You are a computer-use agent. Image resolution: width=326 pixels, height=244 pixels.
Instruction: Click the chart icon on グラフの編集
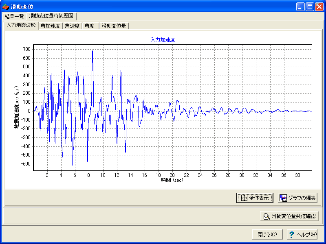[x=283, y=198]
